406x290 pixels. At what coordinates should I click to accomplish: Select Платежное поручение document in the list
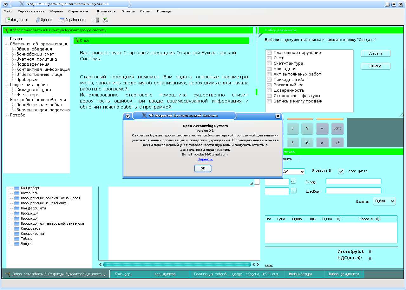297,53
